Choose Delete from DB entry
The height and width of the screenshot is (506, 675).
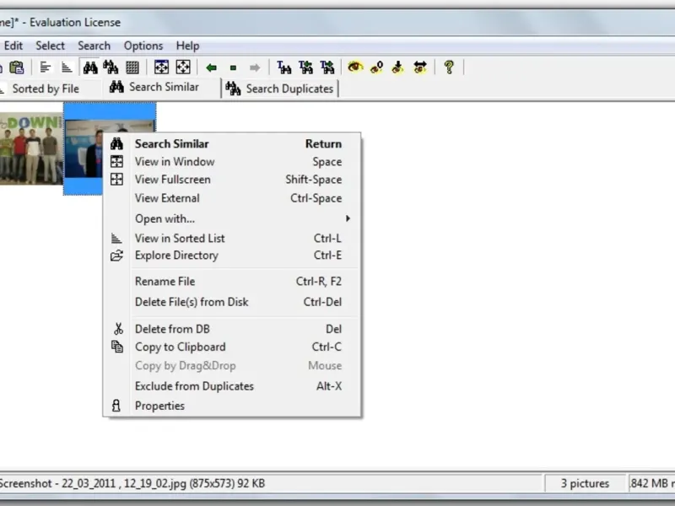click(x=232, y=329)
